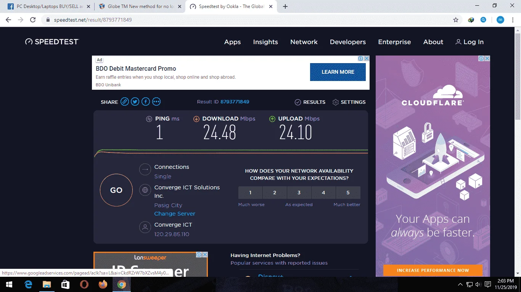Screen dimensions: 521x292
Task: Reload the Speedtest page
Action: 33,20
